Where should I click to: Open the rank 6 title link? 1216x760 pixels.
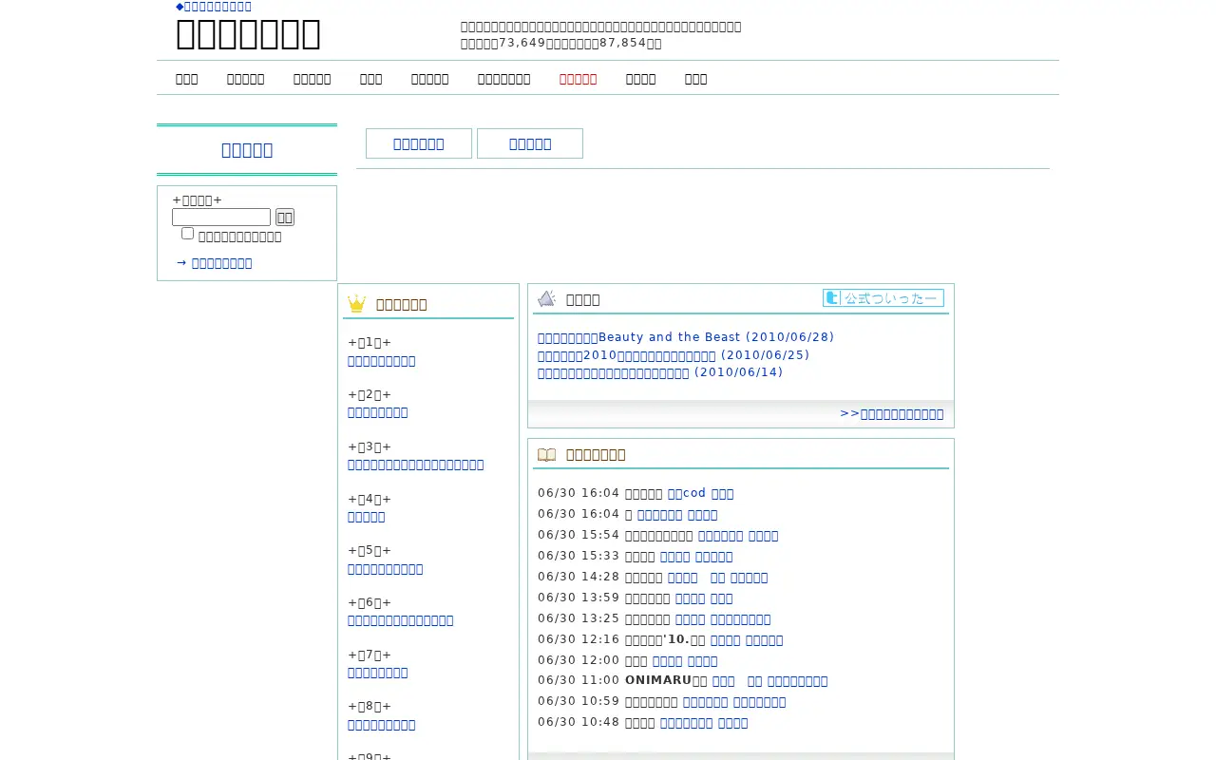(x=401, y=620)
